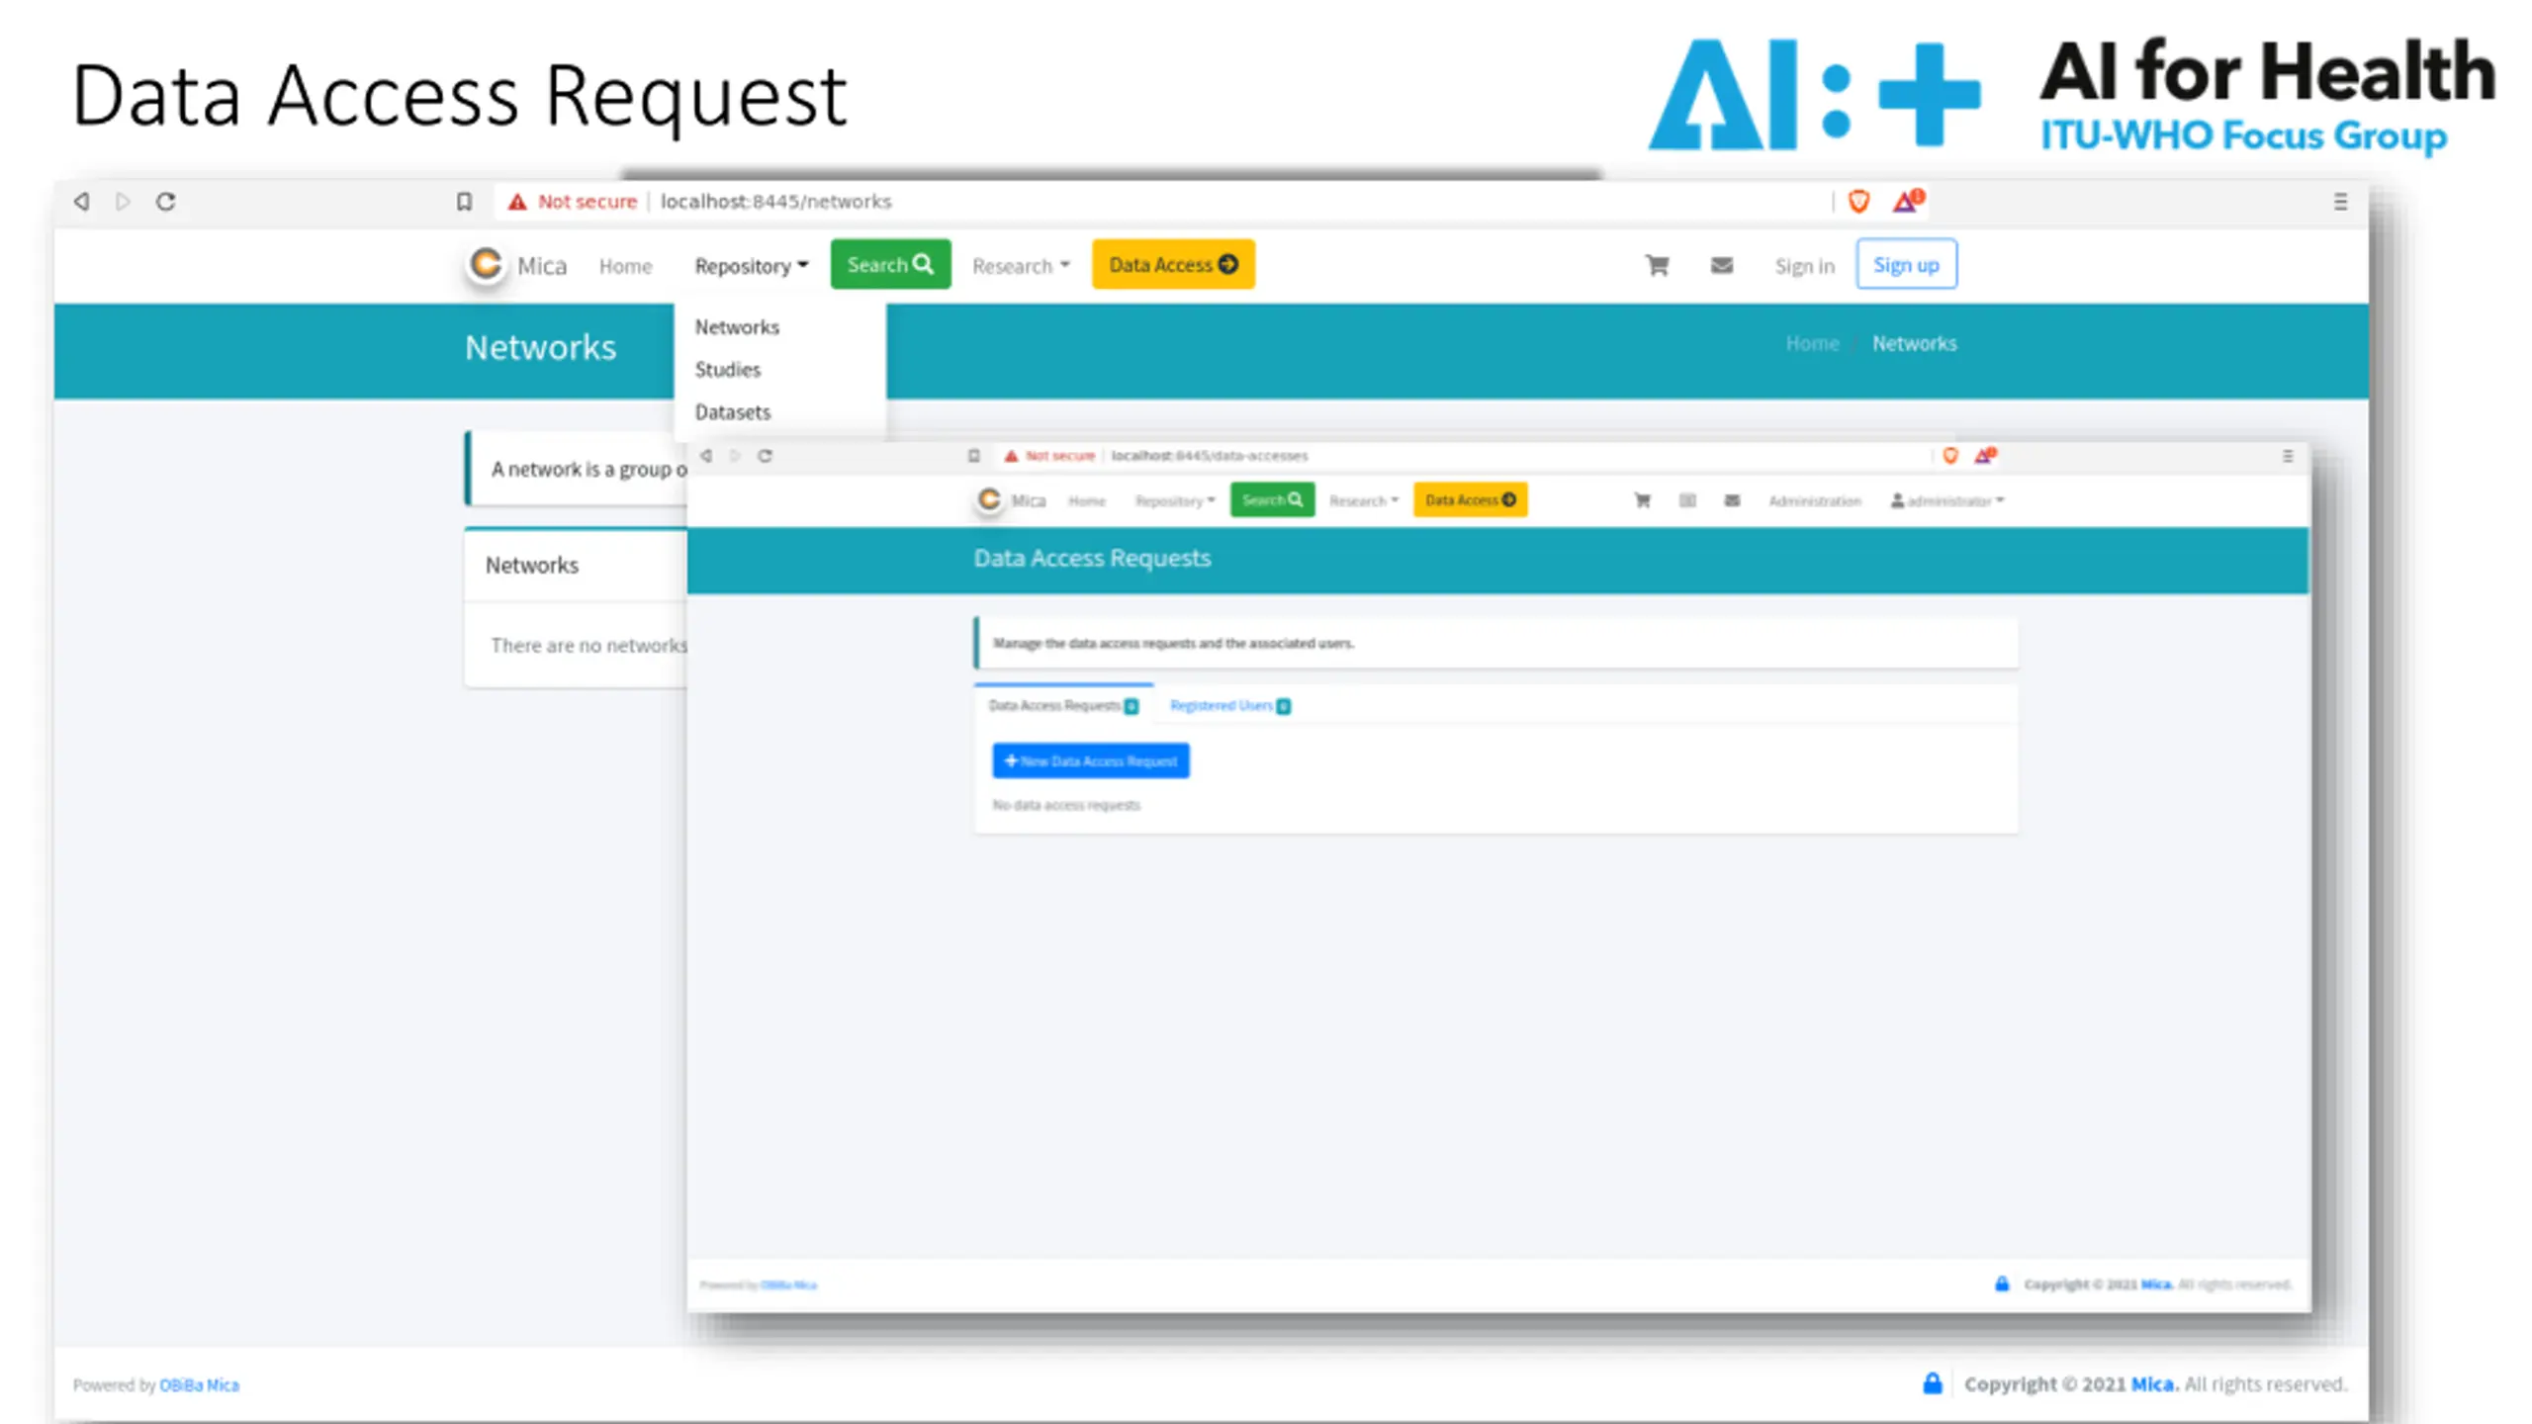Open the cart icon in data-accesses window
Screen dimensions: 2532x1424
pyautogui.click(x=1643, y=500)
